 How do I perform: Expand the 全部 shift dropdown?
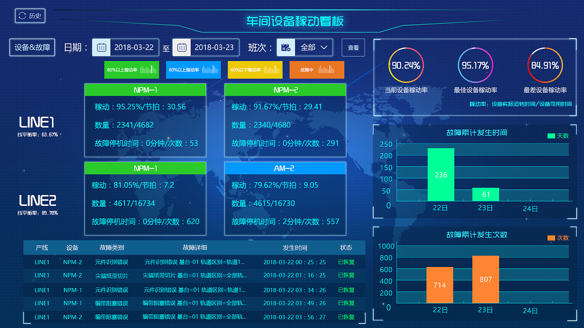pos(314,47)
